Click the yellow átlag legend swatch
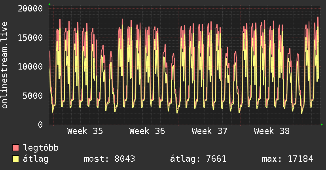Viewport: 326px width, 170px height. click(15, 159)
